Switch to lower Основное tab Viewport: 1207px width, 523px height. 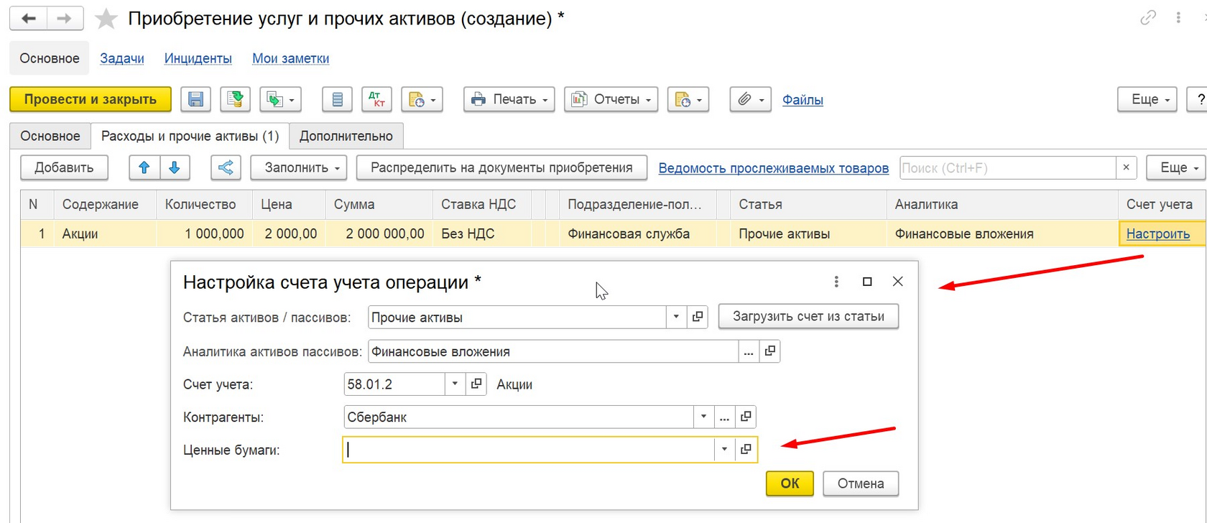50,136
